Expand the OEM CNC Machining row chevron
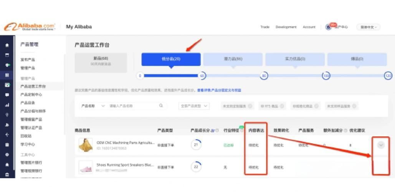 coord(381,145)
